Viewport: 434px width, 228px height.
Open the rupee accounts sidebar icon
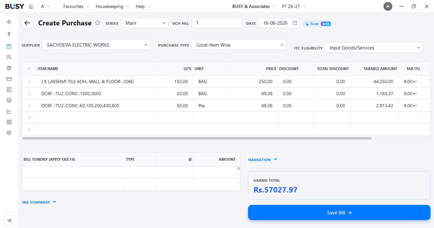click(9, 34)
